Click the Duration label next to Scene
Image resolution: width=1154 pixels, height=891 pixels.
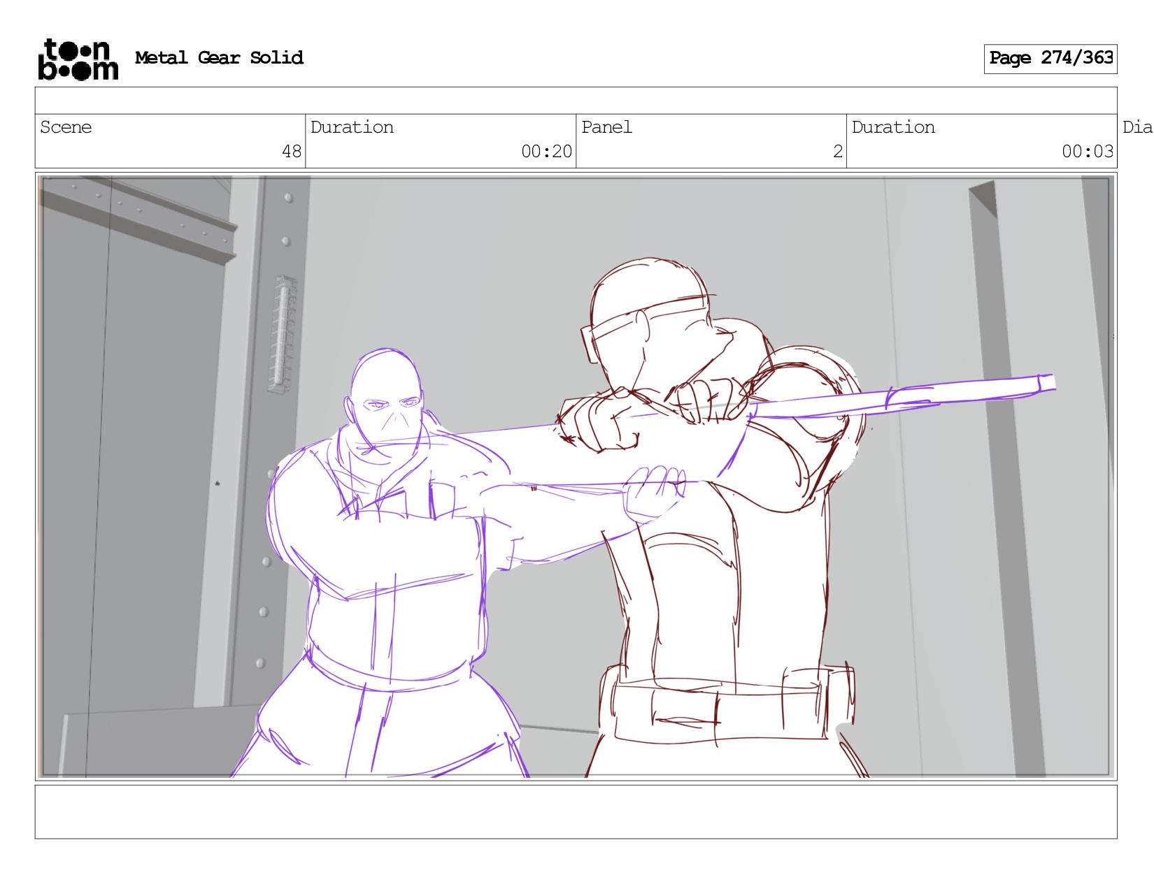(x=352, y=127)
